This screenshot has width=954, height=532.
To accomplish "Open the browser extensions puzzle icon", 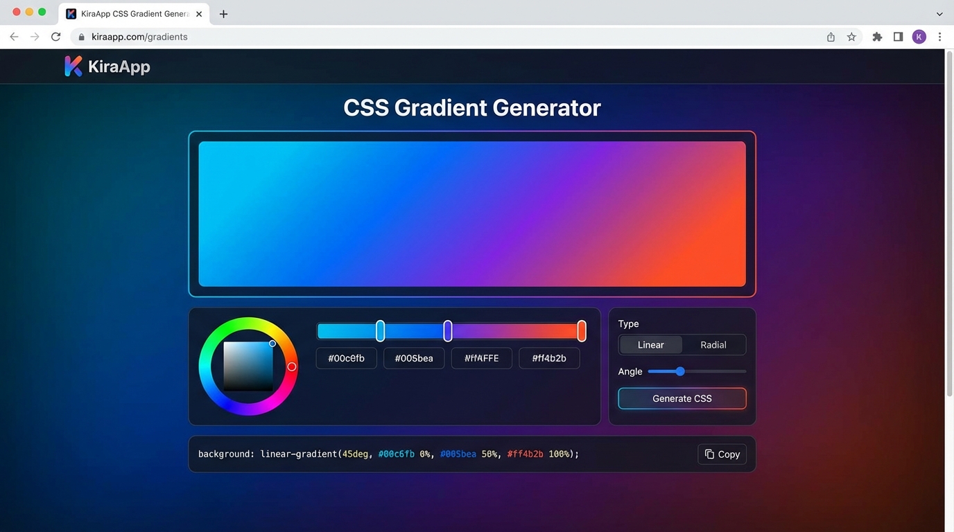I will [876, 37].
